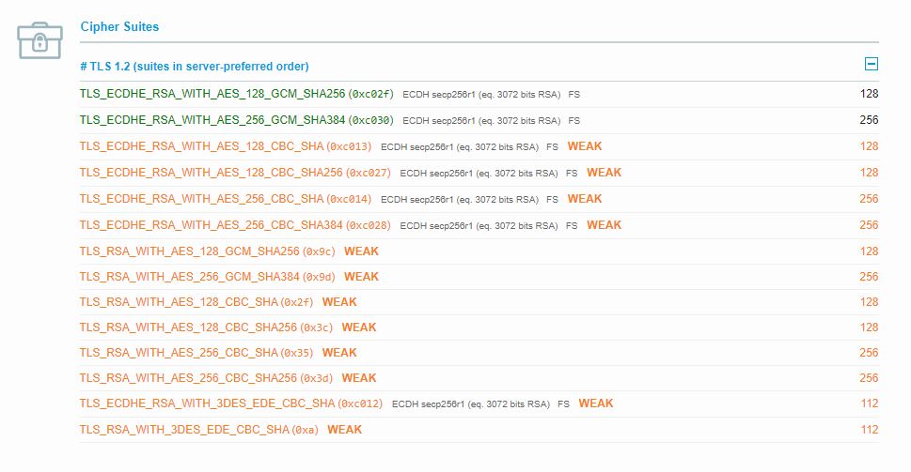Click the padlock briefcase Cipher Suites icon
The image size is (911, 472).
[39, 39]
